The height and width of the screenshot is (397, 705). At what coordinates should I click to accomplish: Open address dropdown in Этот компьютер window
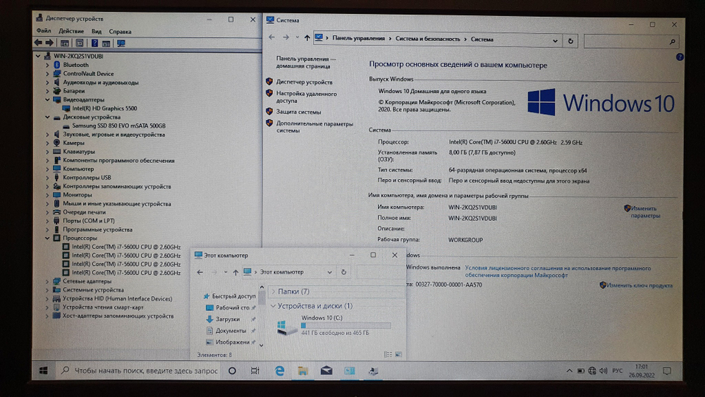coord(329,272)
